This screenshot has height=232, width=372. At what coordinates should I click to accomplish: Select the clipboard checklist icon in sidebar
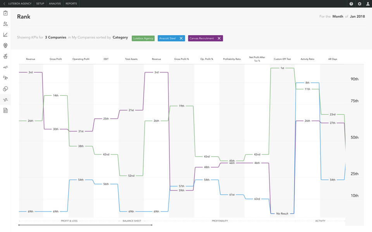(5, 13)
